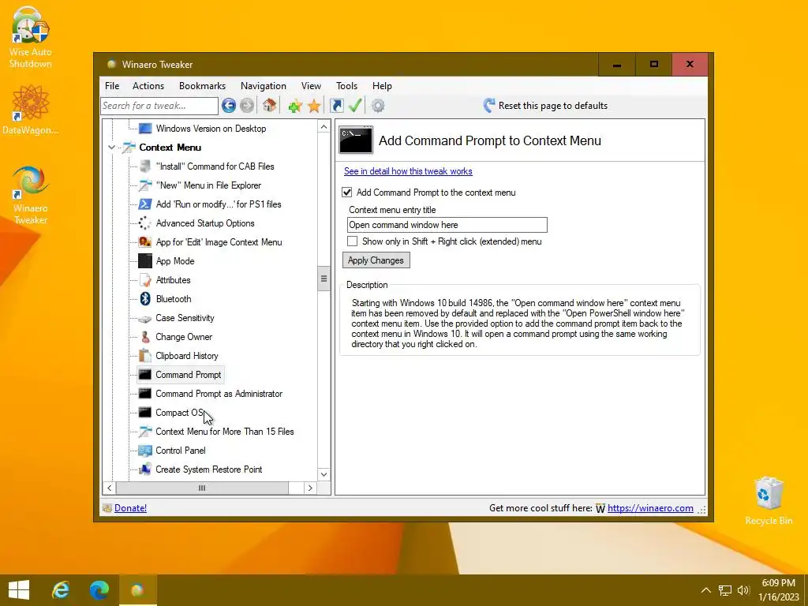This screenshot has height=606, width=808.
Task: Open Wise Auto Shutdown desktop icon
Action: click(31, 37)
